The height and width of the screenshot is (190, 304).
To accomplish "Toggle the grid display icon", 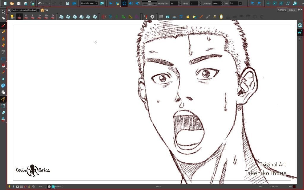I will click(161, 17).
